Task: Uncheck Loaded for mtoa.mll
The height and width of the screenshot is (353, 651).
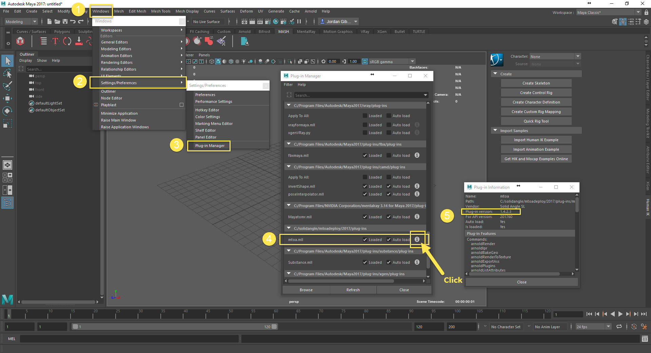Action: coord(365,240)
